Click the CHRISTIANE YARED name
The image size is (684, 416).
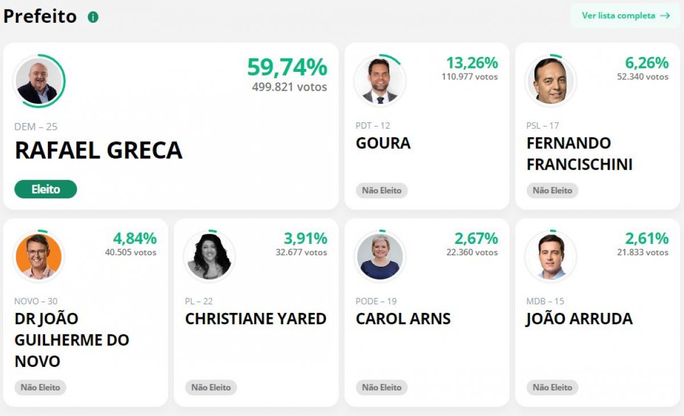point(255,319)
